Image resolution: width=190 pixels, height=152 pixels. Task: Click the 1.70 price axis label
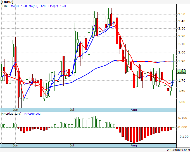pyautogui.click(x=182, y=80)
